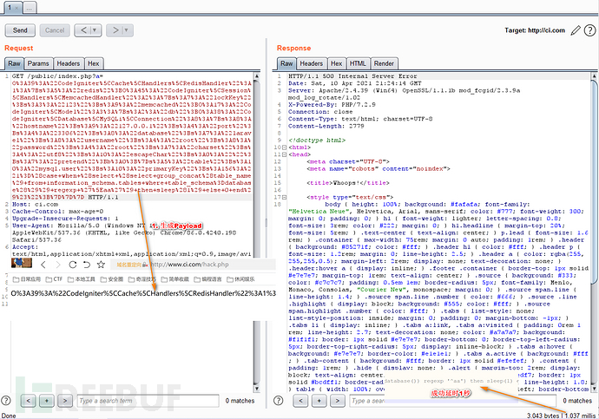Switch response view to Render tab
This screenshot has height=419, width=599.
tap(384, 63)
